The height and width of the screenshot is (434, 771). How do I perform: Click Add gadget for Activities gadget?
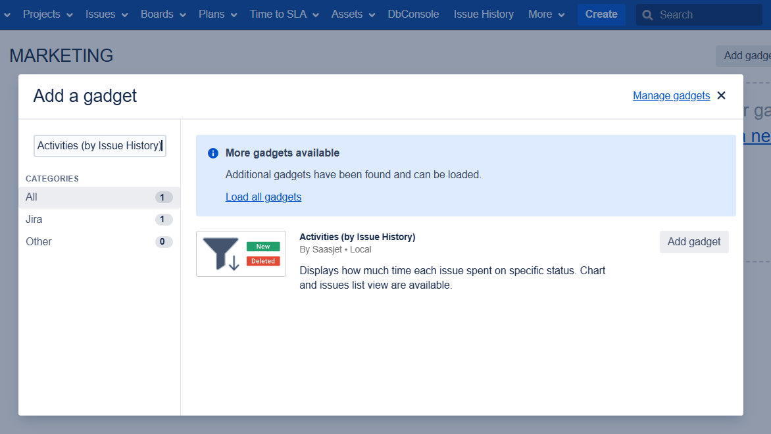(694, 241)
